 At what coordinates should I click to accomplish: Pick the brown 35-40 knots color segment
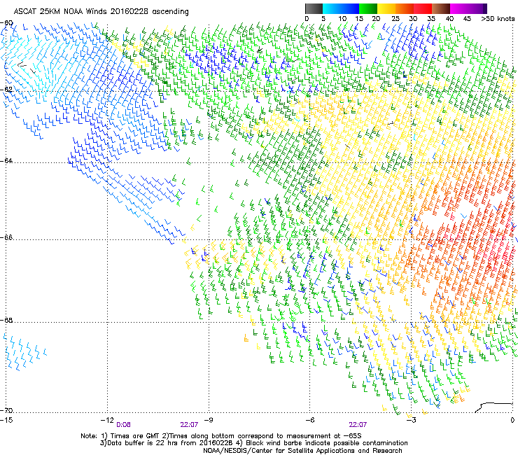click(x=441, y=8)
